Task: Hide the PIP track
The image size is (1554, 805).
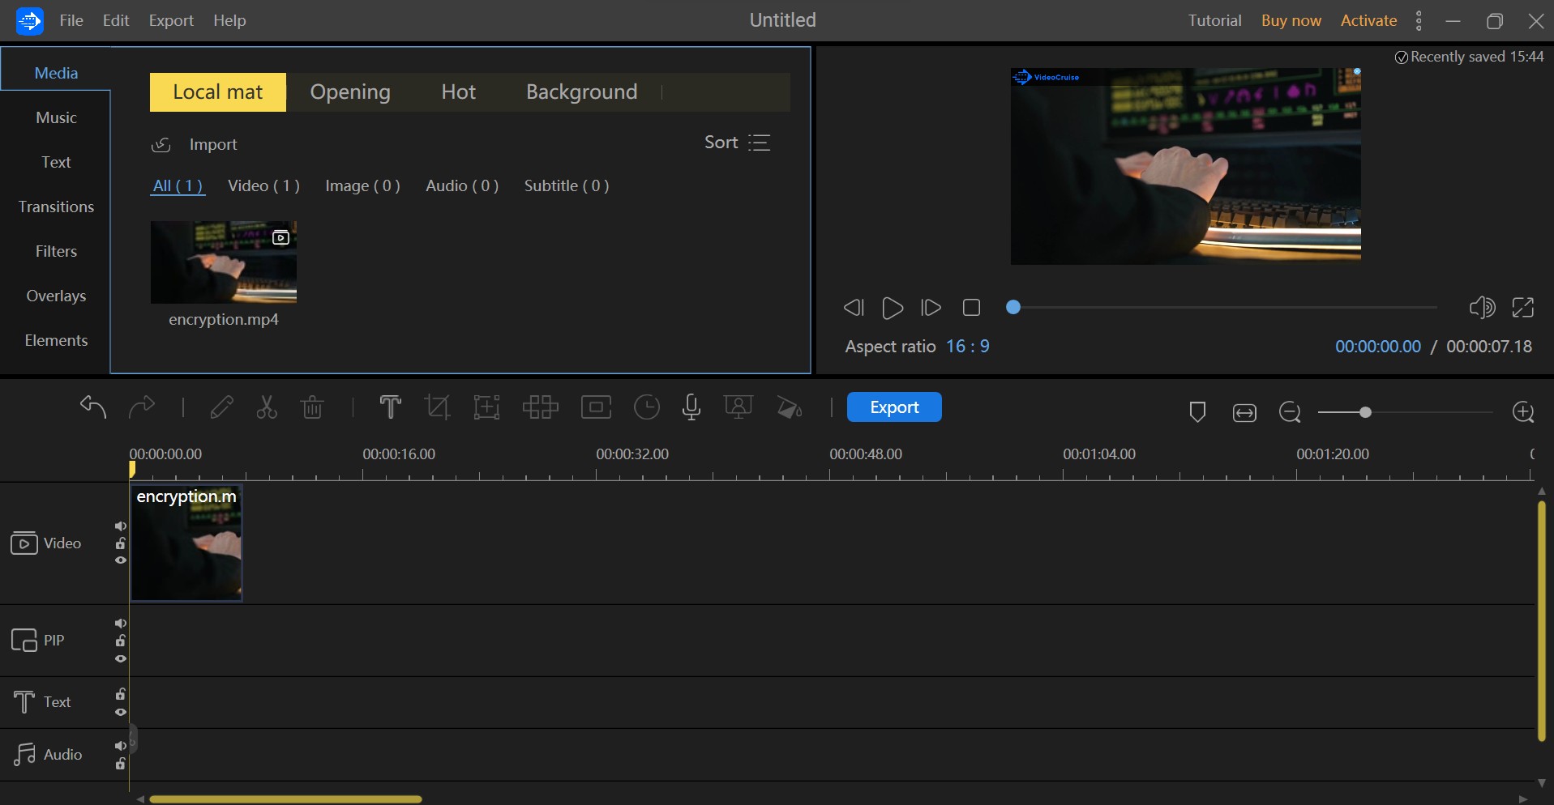Action: (121, 658)
